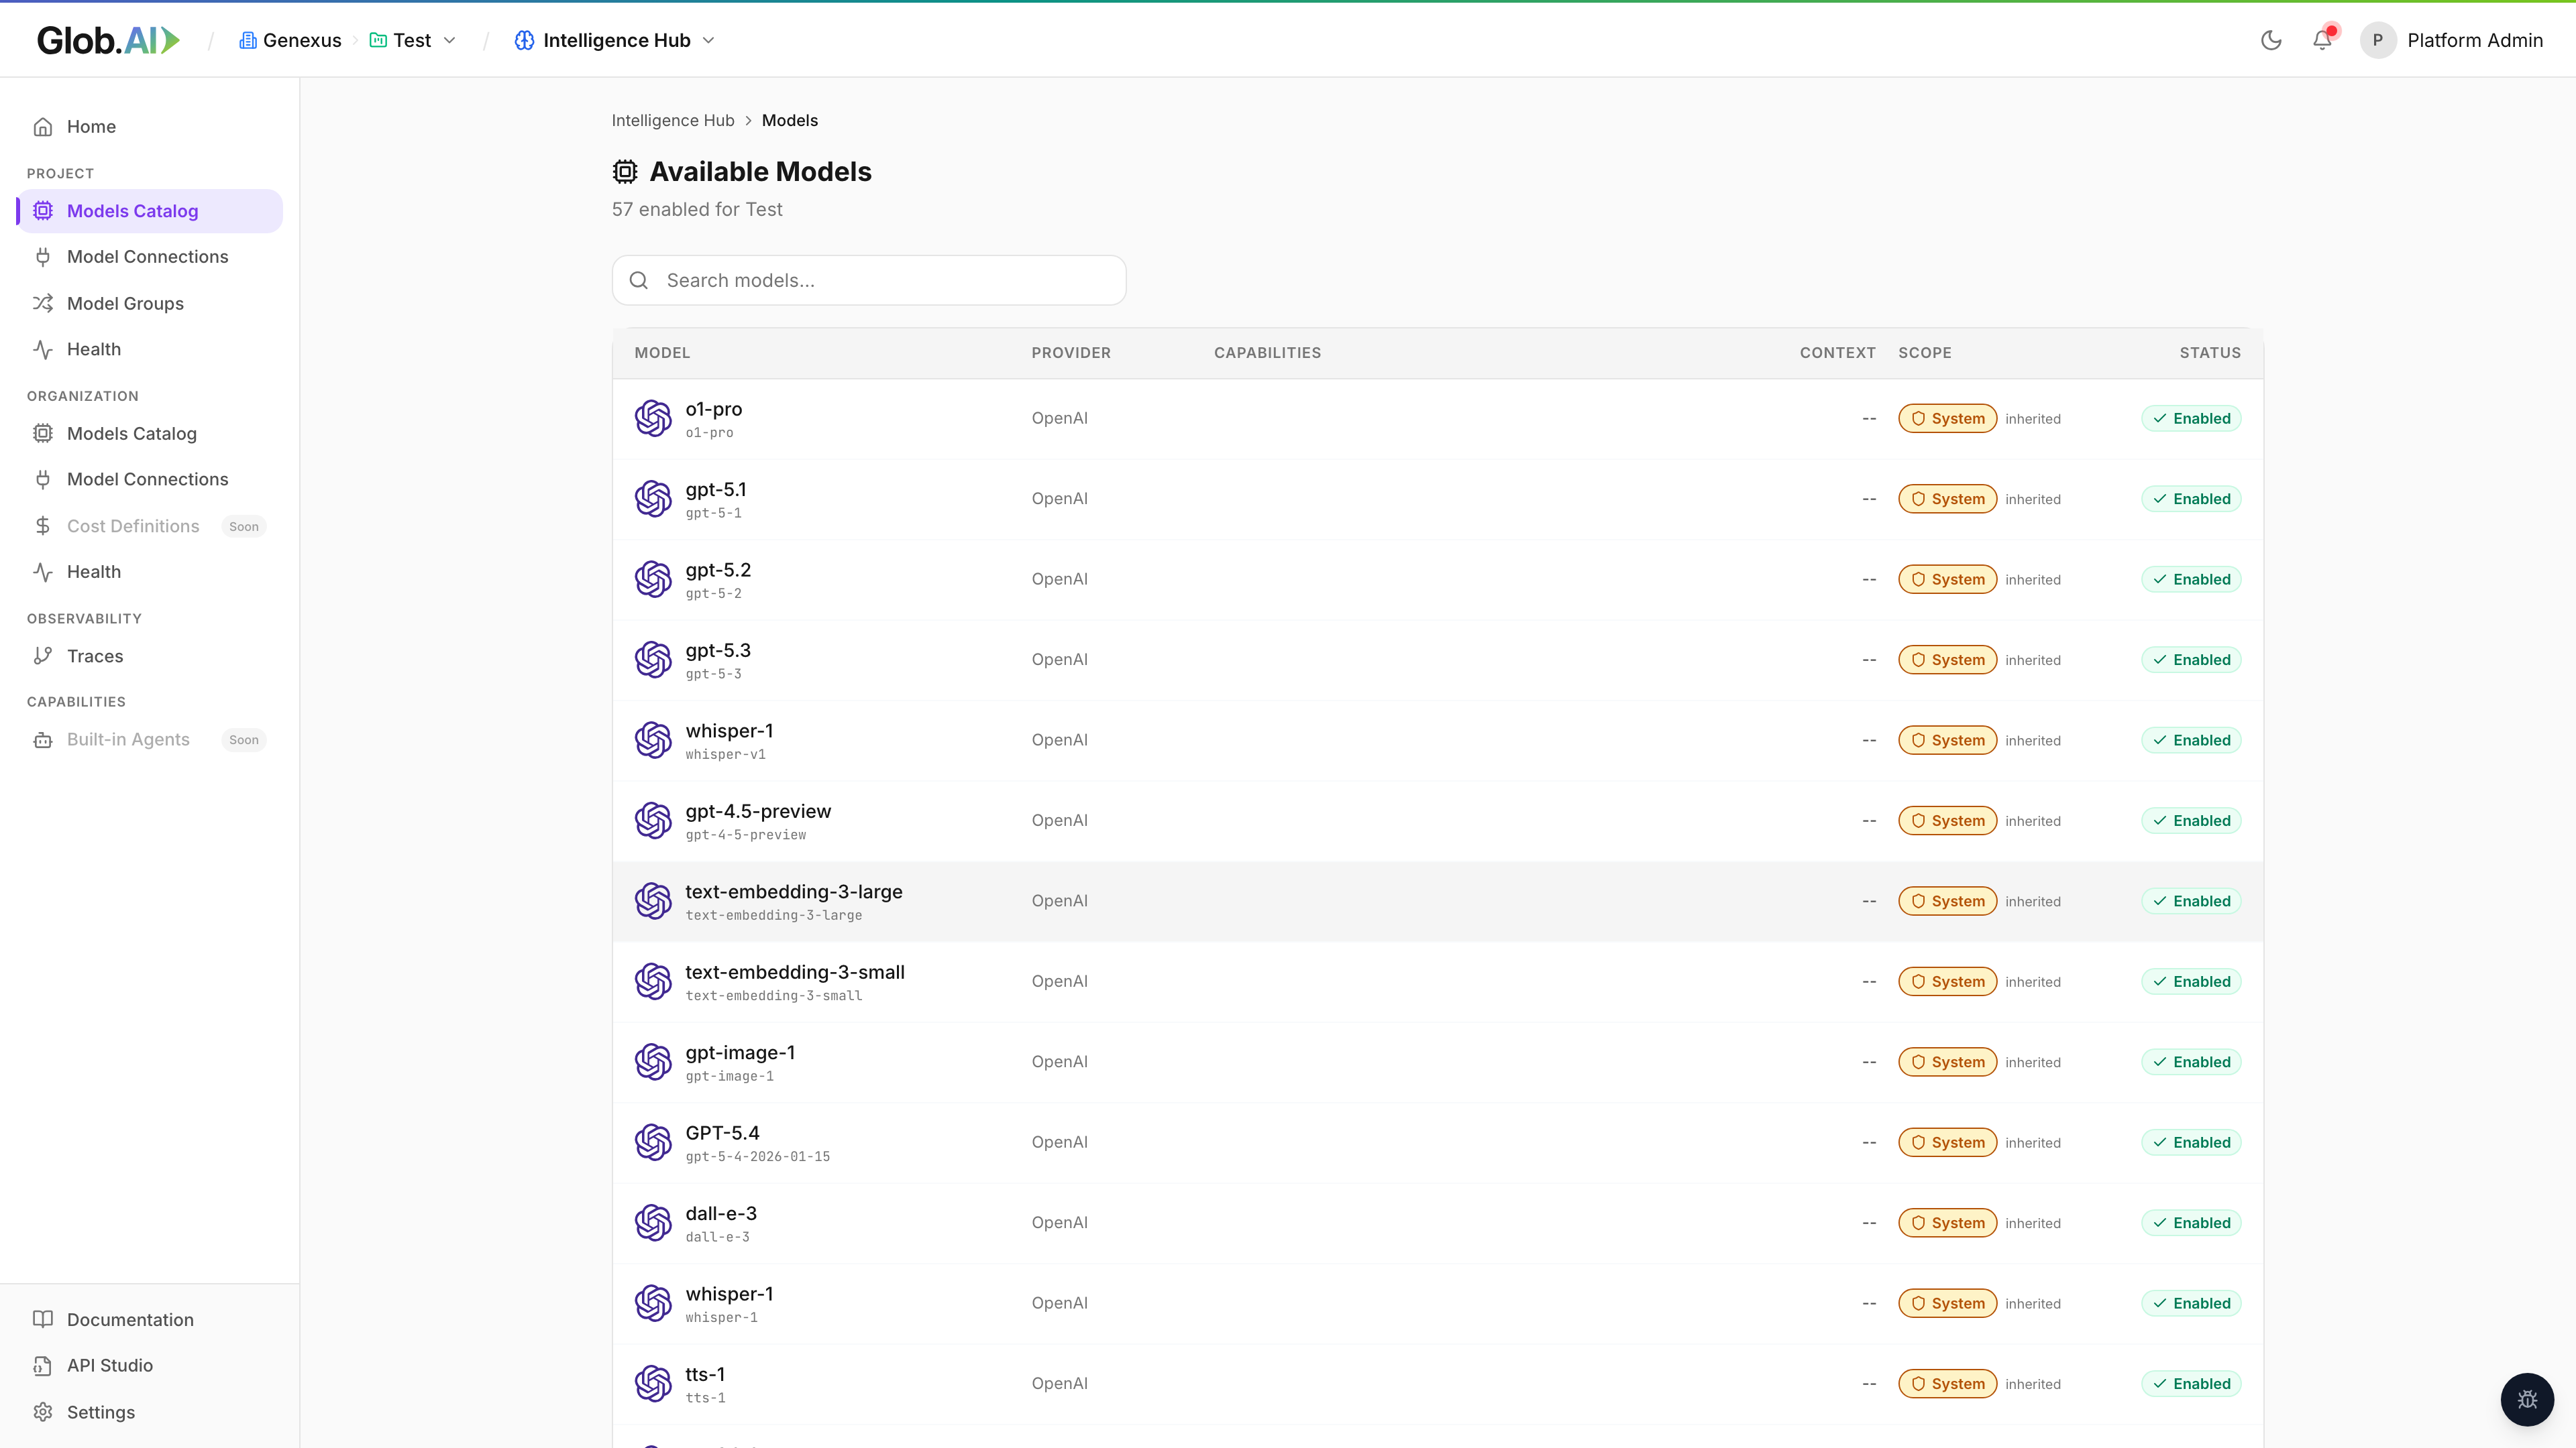Focus the Search models field
2576x1448 pixels.
[x=869, y=280]
